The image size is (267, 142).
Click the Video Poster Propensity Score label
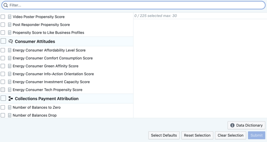pos(39,17)
